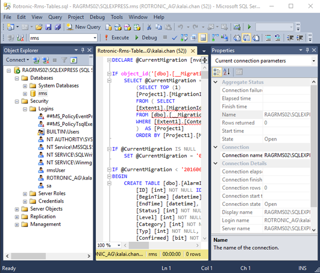The height and width of the screenshot is (273, 320).
Task: Open the File menu
Action: click(x=7, y=17)
